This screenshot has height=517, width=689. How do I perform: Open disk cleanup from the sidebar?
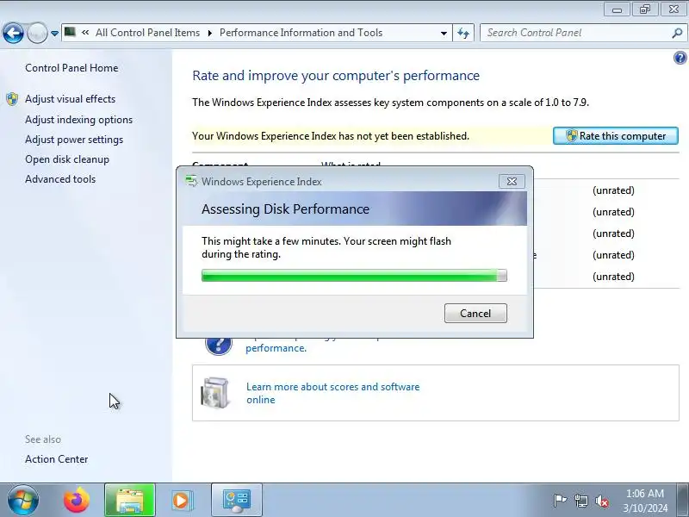67,159
